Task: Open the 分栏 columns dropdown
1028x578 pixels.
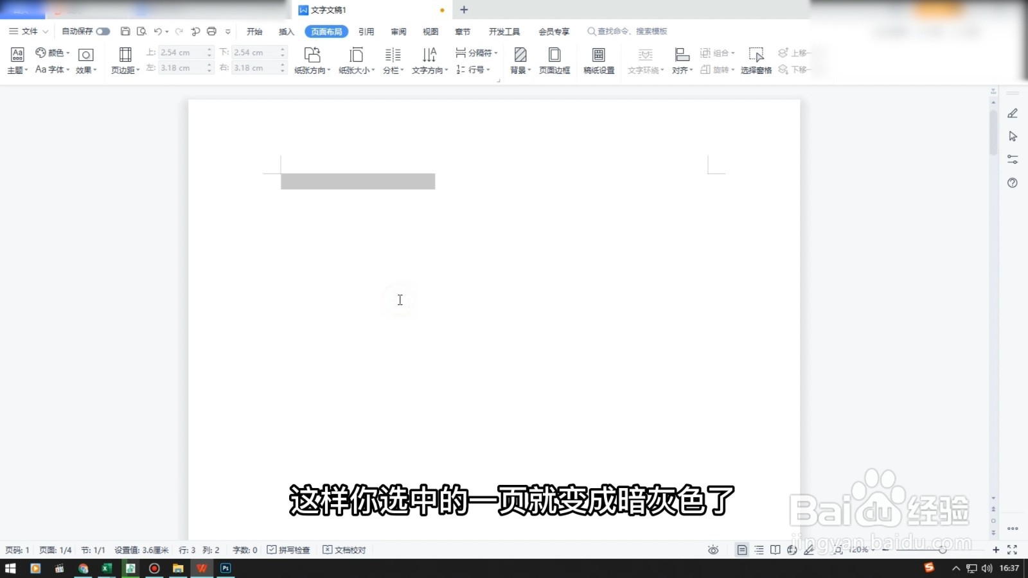Action: click(x=393, y=60)
